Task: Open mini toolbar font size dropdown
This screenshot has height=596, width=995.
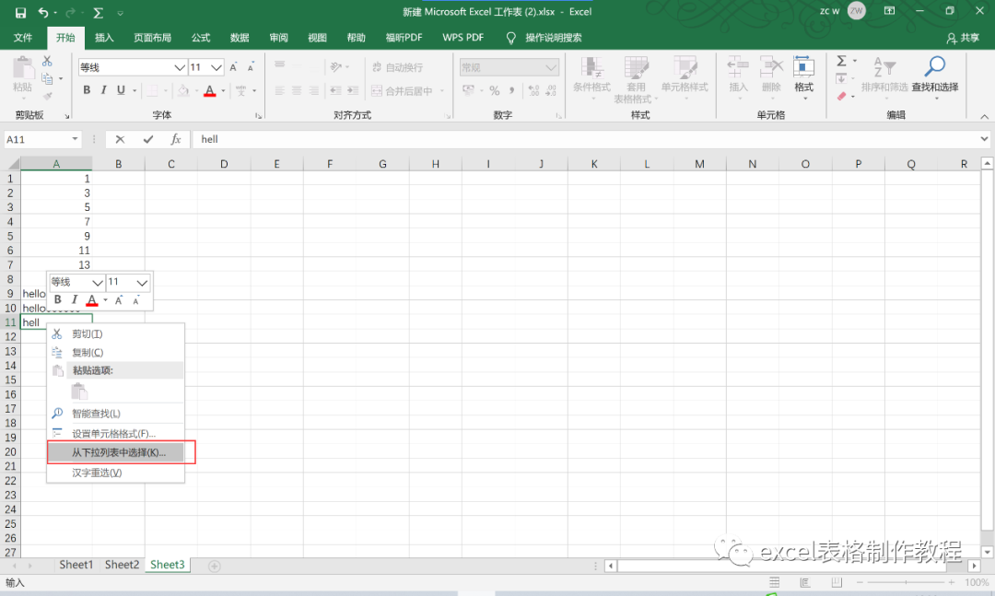Action: [x=142, y=283]
